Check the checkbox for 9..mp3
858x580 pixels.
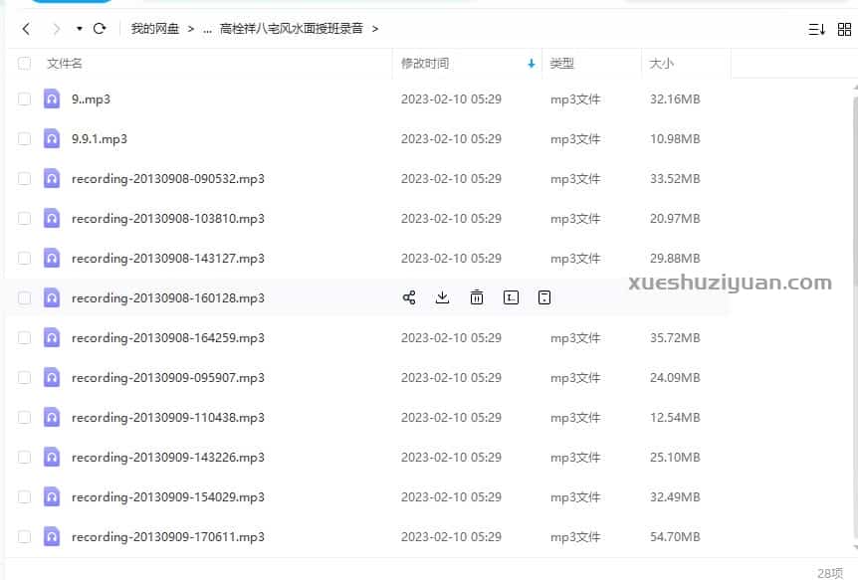tap(24, 98)
